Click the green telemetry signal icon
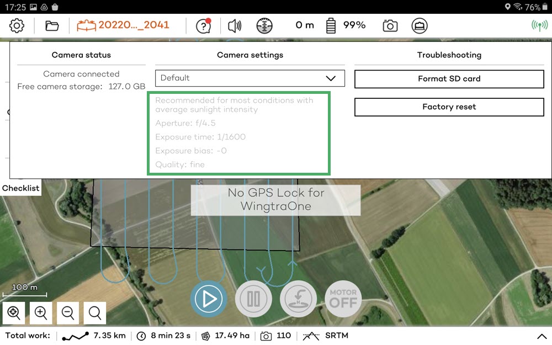This screenshot has height=345, width=552. [539, 25]
